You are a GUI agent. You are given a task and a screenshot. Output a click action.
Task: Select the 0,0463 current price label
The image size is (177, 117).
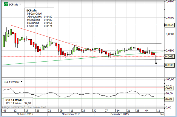pos(169,57)
